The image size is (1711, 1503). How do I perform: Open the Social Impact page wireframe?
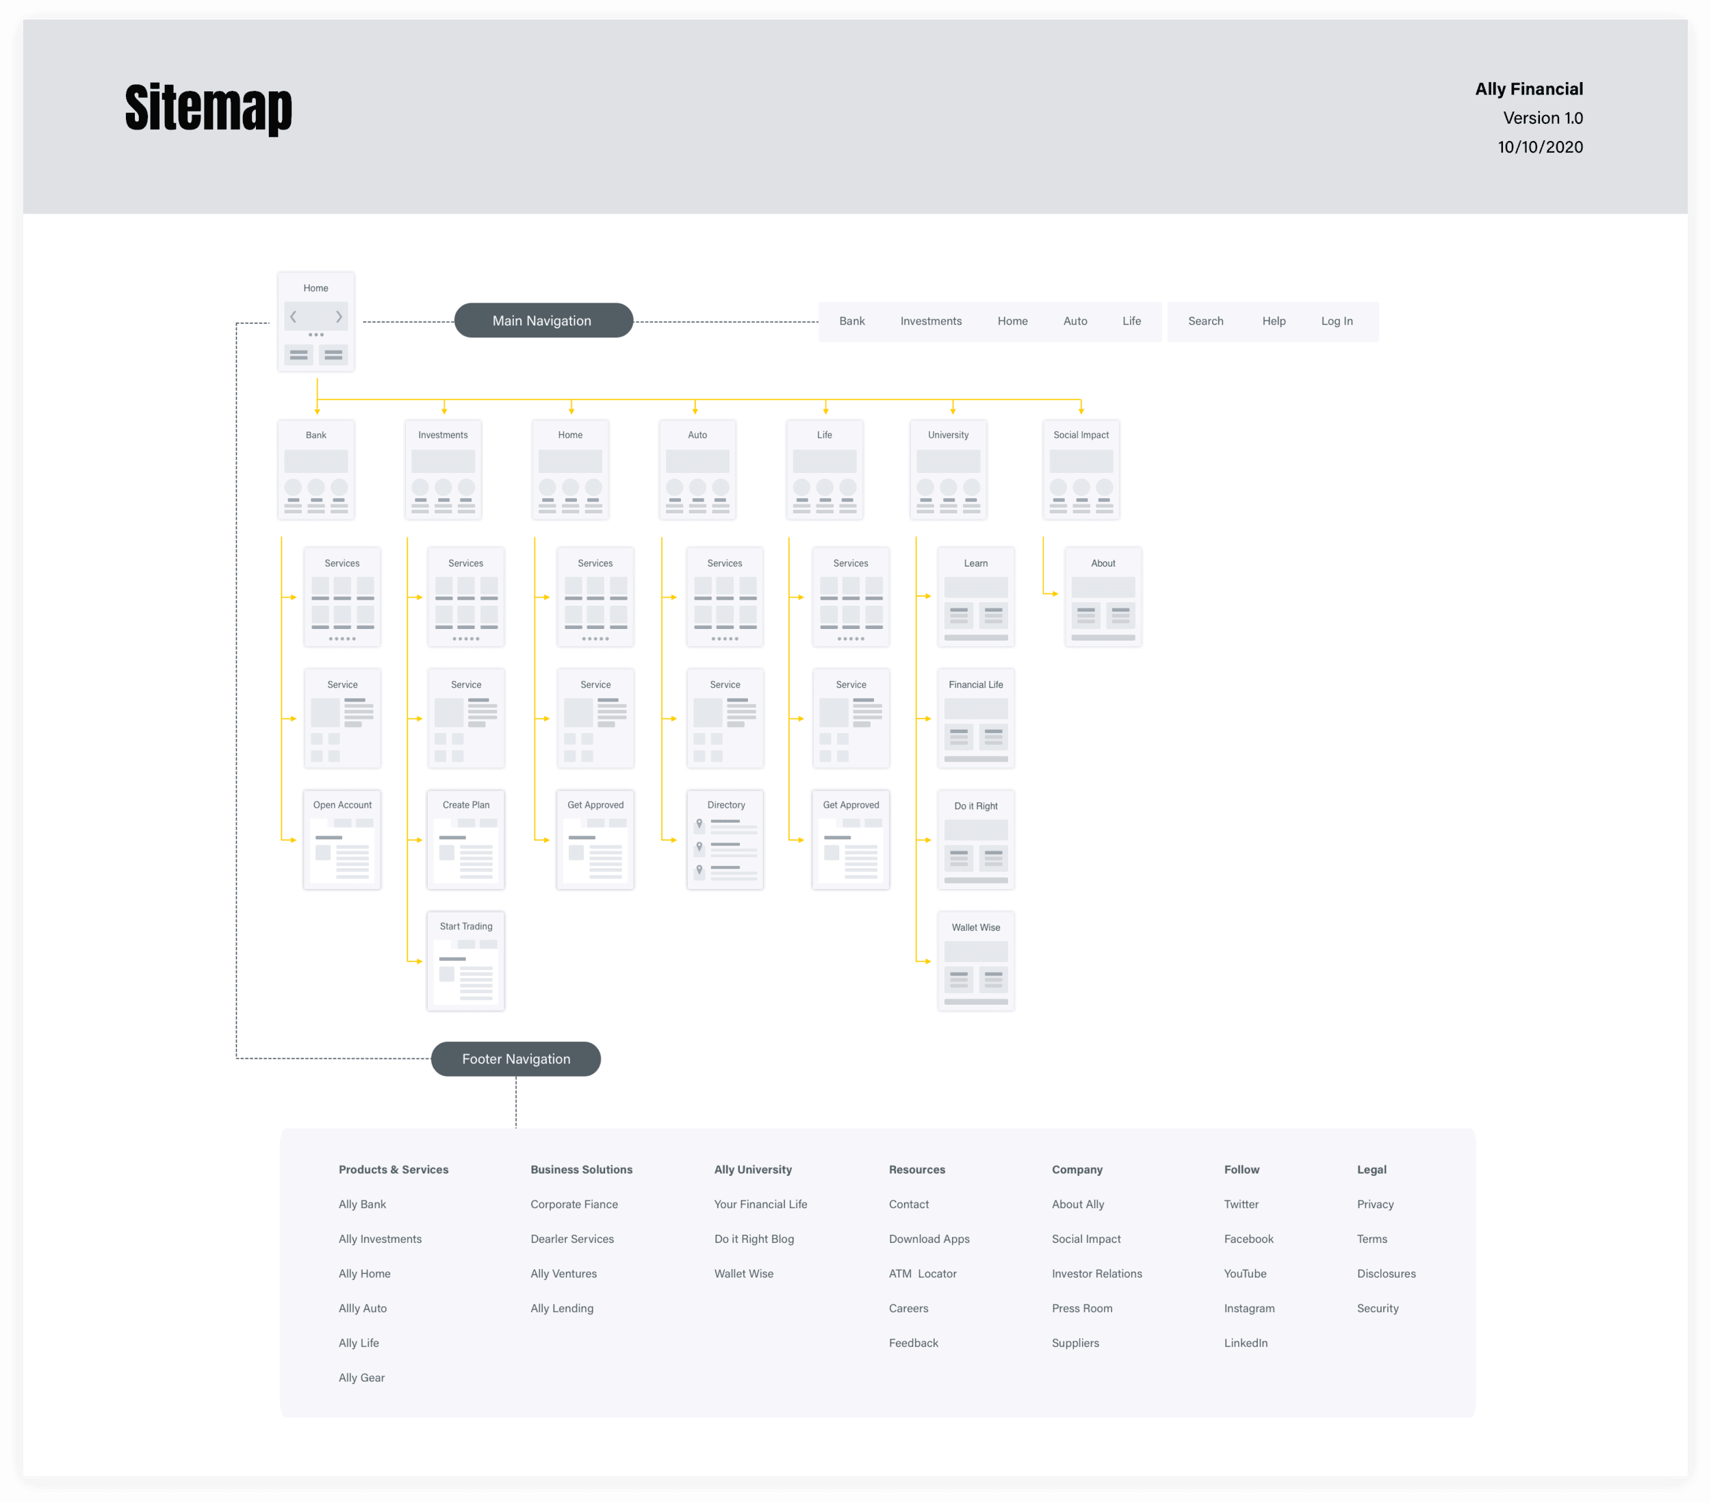1081,470
